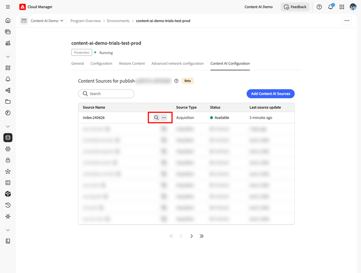Open the page more-options ellipsis button

coord(347,21)
